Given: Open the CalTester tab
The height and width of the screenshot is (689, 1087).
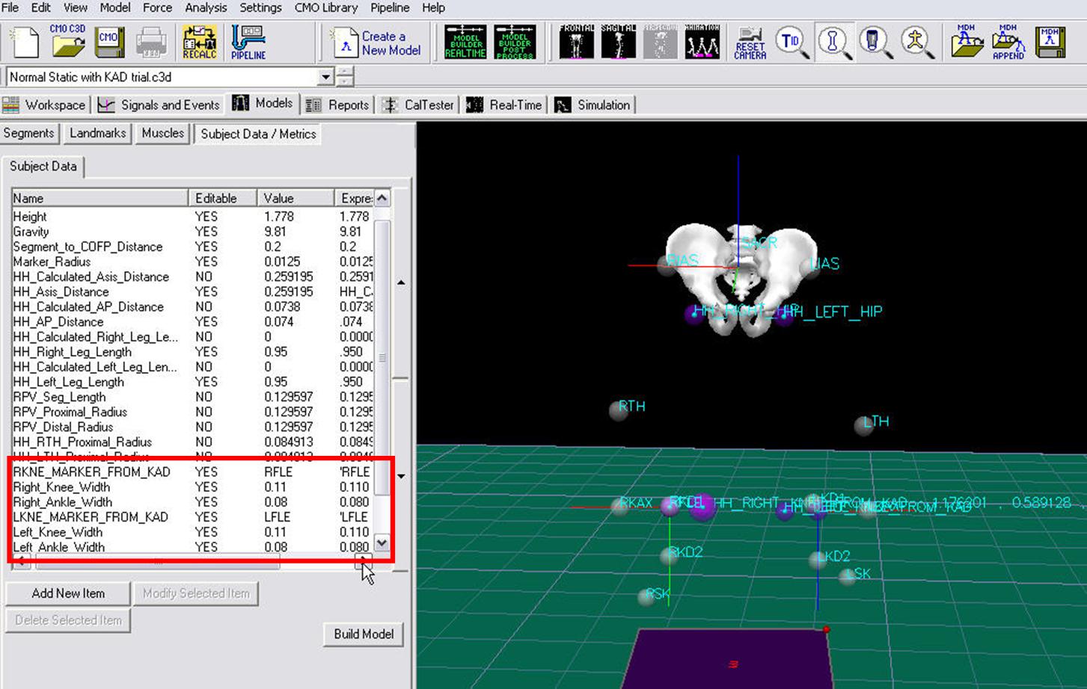Looking at the screenshot, I should (x=419, y=105).
